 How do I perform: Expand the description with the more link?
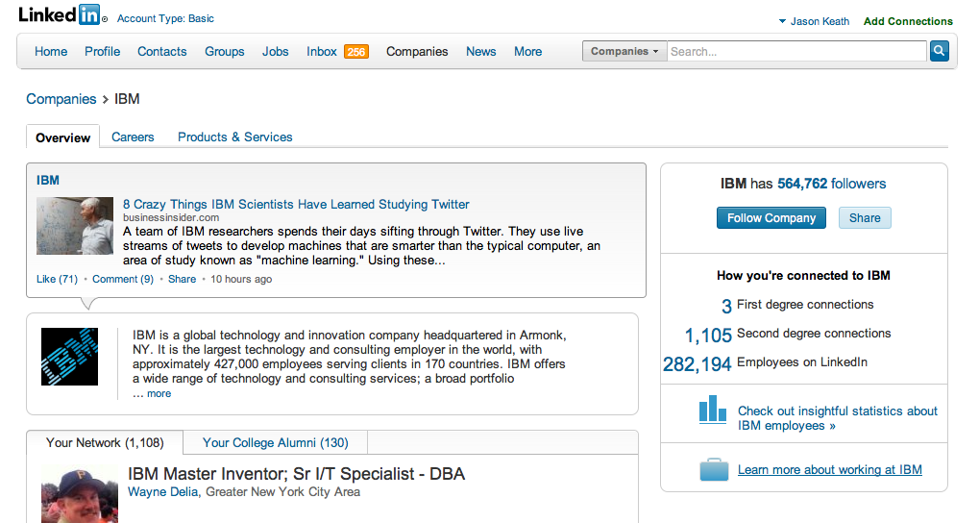point(159,393)
